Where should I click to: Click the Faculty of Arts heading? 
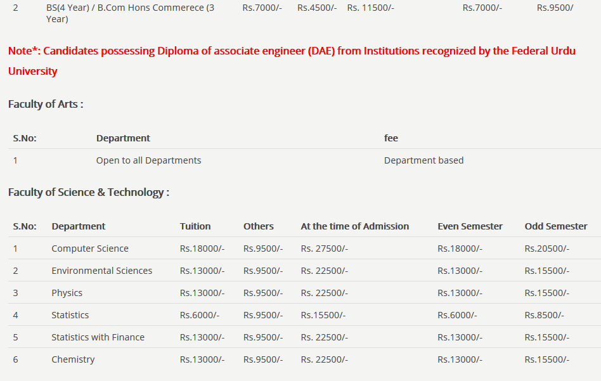point(46,104)
